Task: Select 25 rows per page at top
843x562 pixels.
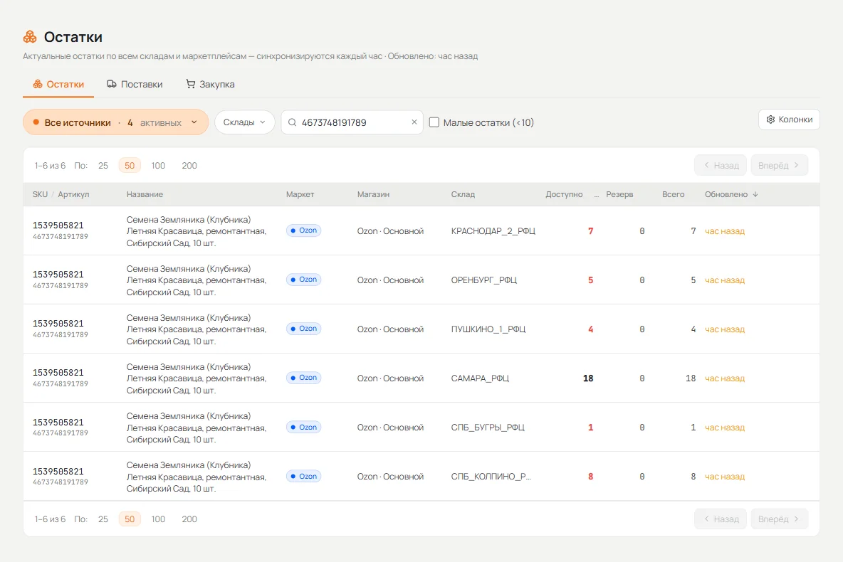Action: [103, 166]
